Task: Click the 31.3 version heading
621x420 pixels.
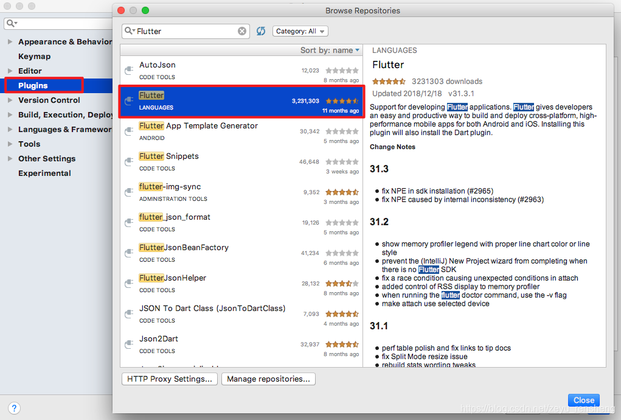Action: 379,169
